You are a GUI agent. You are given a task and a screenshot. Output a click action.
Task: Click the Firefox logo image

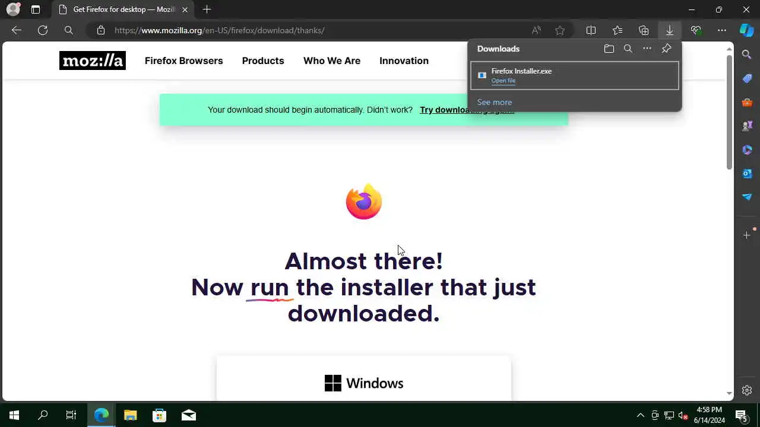pos(364,202)
